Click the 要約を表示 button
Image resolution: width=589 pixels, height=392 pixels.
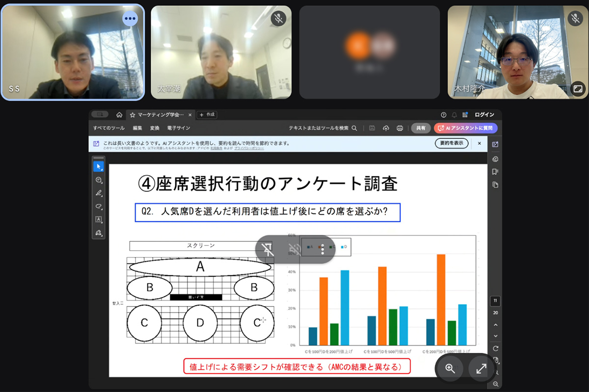(x=452, y=143)
